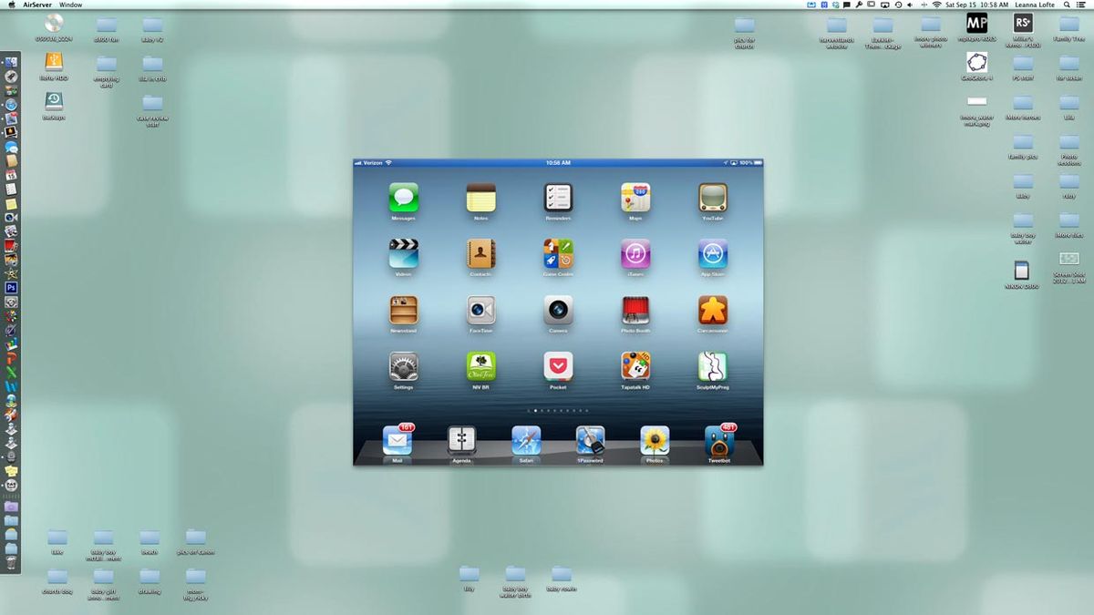This screenshot has height=615, width=1094.
Task: Open Photoshop from the Mac dock
Action: pyautogui.click(x=11, y=287)
